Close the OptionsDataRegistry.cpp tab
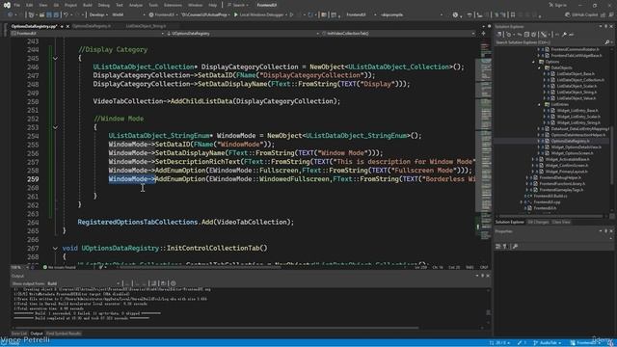This screenshot has height=347, width=617. 67,26
